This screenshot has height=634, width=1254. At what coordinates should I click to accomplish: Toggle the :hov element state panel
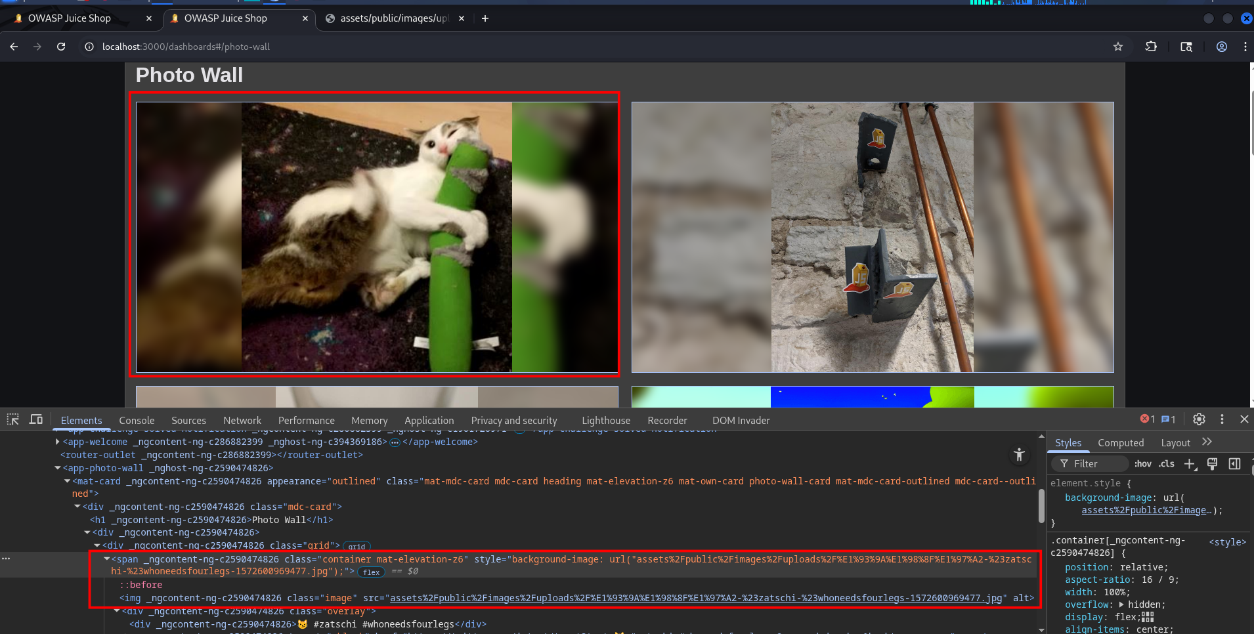click(1143, 464)
